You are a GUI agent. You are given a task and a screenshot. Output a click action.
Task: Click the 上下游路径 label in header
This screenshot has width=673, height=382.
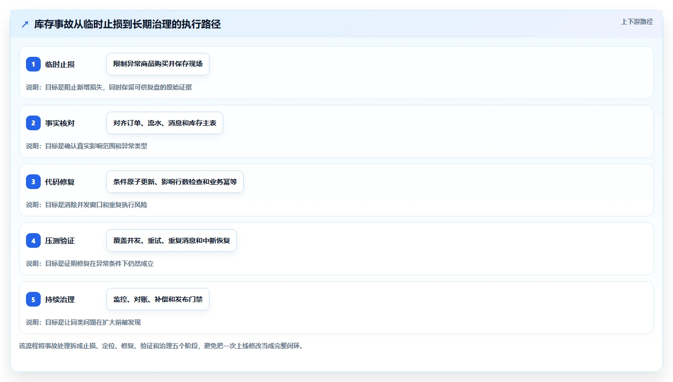(x=637, y=22)
